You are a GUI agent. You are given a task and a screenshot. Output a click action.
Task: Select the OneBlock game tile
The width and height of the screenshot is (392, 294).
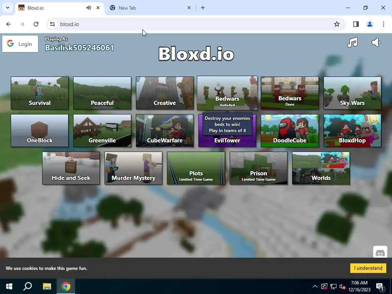pyautogui.click(x=39, y=131)
